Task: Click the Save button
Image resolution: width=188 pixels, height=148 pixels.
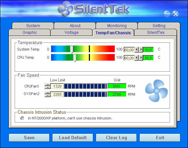Action: point(29,137)
